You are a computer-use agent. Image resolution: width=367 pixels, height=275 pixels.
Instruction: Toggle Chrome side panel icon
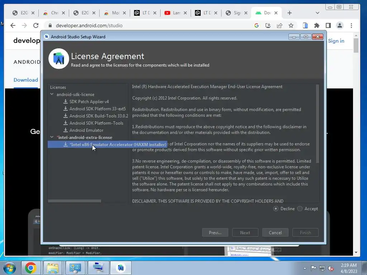[x=328, y=25]
